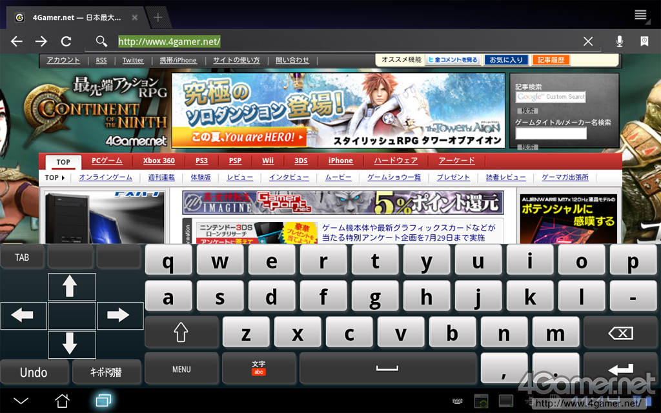661x413 pixels.
Task: Toggle the keyboard shift key
Action: tap(181, 332)
